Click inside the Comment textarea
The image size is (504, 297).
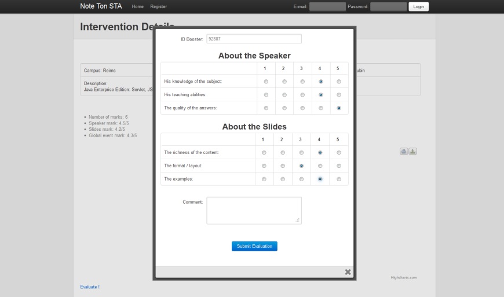coord(254,211)
